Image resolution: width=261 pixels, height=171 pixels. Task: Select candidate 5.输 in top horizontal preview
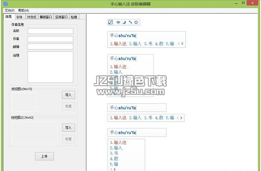[170, 44]
